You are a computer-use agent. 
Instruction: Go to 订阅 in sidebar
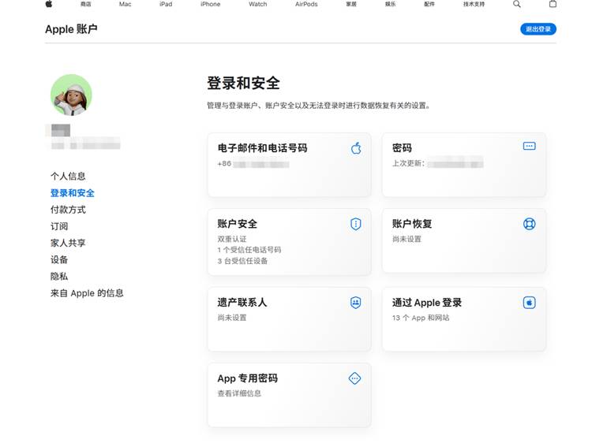pos(59,226)
